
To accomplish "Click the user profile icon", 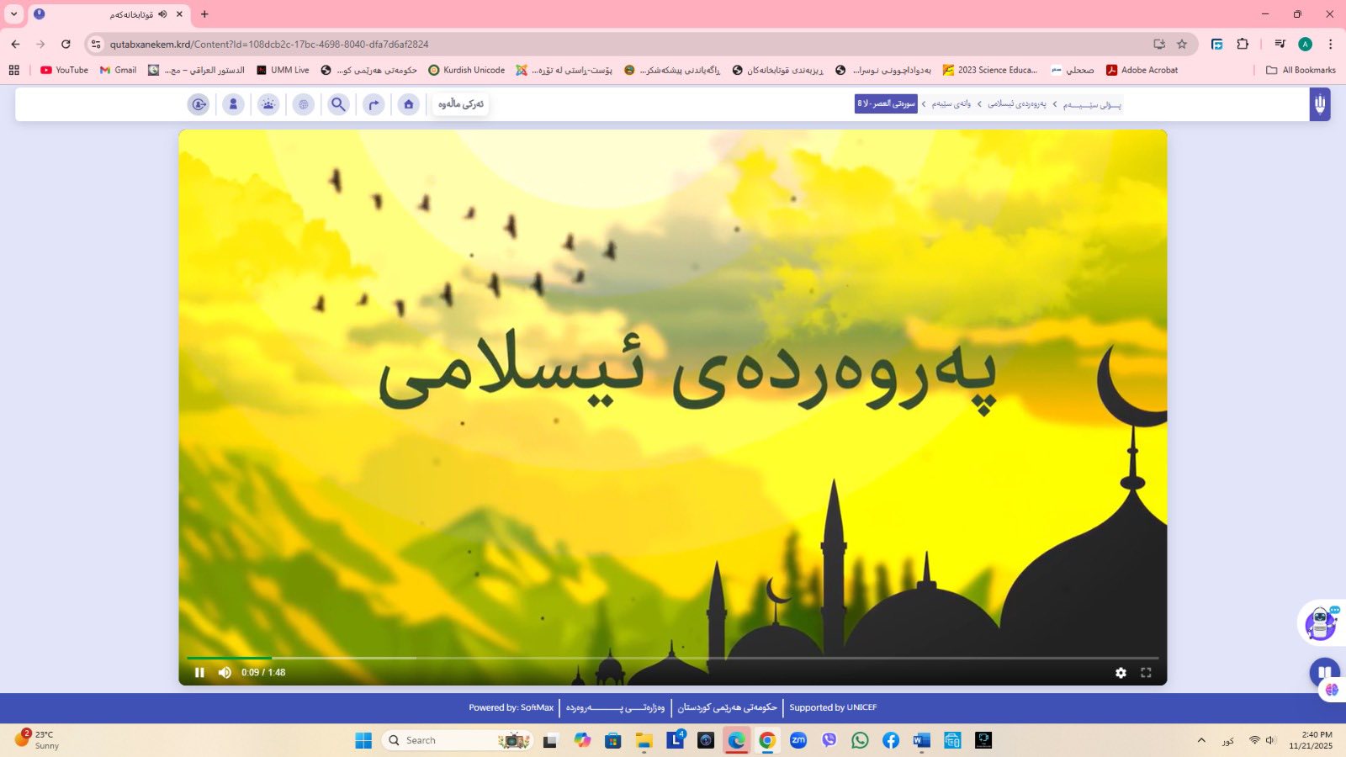I will (233, 104).
